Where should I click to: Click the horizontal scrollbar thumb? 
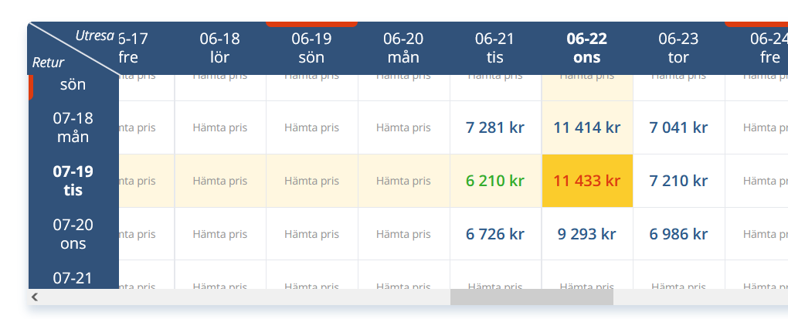click(532, 297)
